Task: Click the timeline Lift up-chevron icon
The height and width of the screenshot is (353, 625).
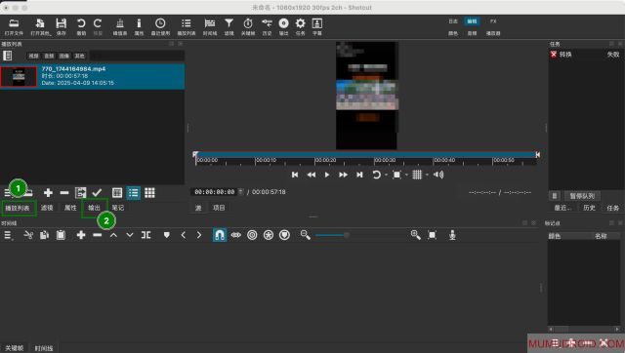Action: (x=113, y=235)
